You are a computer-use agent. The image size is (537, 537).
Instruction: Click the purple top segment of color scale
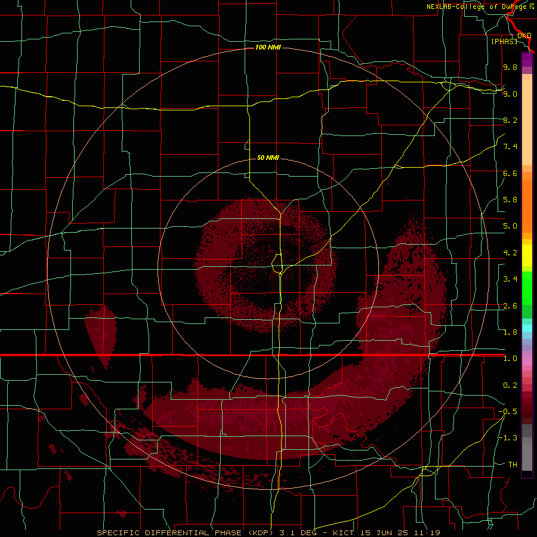527,60
